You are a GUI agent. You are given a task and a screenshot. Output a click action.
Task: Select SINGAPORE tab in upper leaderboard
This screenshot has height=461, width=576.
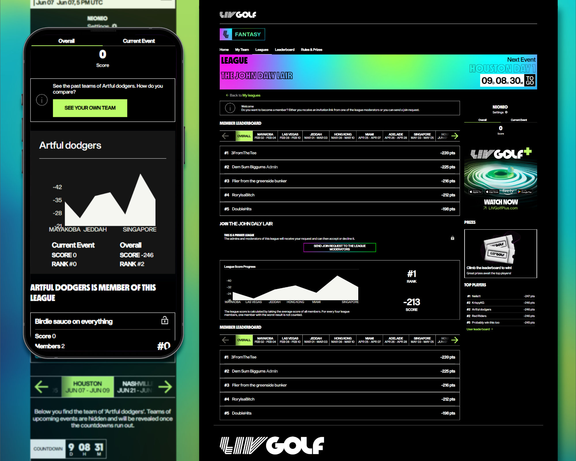(x=422, y=136)
